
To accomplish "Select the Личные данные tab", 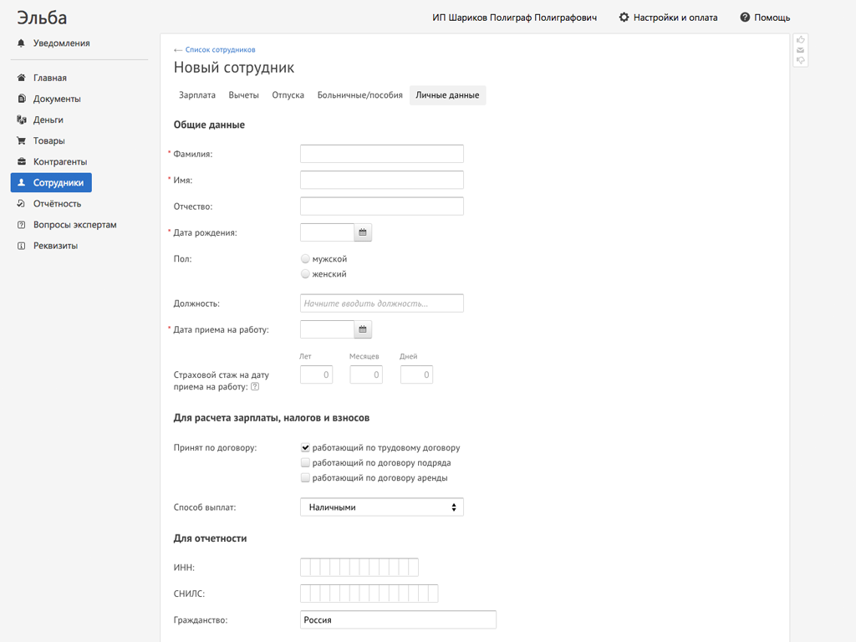I will tap(448, 95).
